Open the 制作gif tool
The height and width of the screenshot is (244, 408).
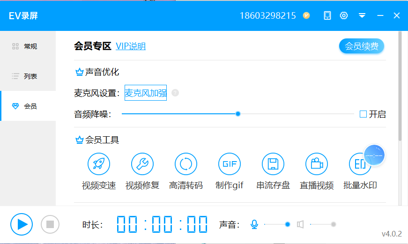229,164
